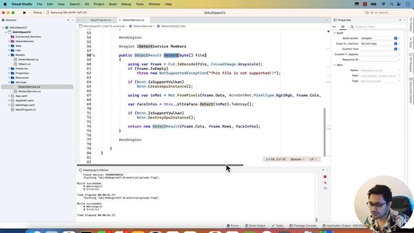414x233 pixels.
Task: Expand App.xaml node
Action: 9,96
